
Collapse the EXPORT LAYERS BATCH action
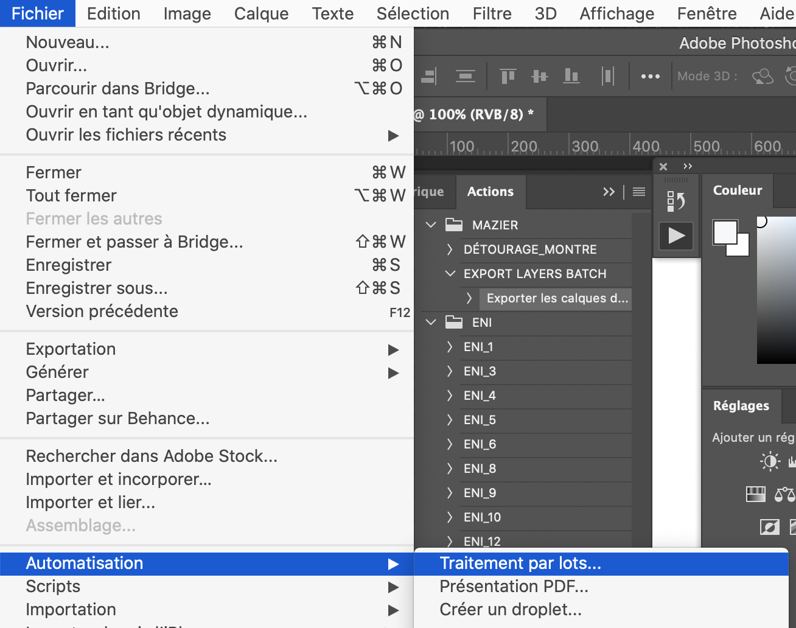pos(450,274)
